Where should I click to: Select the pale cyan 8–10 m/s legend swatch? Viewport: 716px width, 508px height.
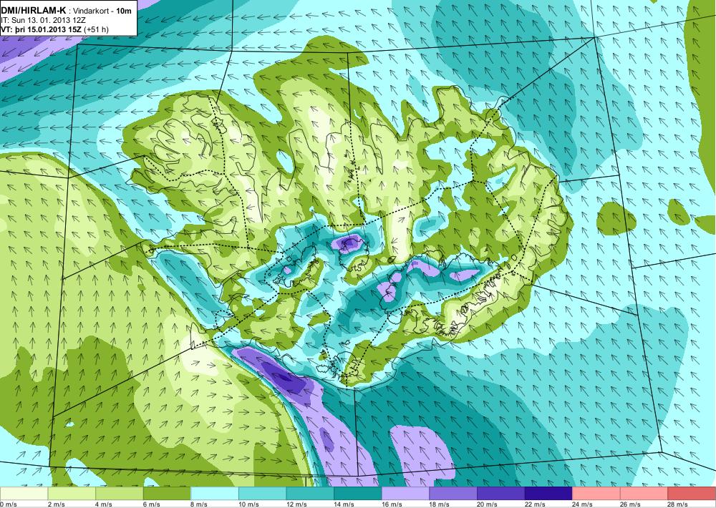(x=215, y=494)
